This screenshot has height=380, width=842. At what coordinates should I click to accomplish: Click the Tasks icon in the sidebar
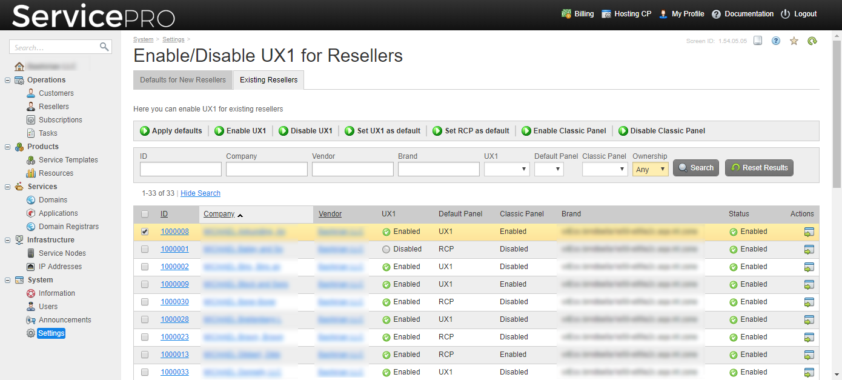point(31,133)
